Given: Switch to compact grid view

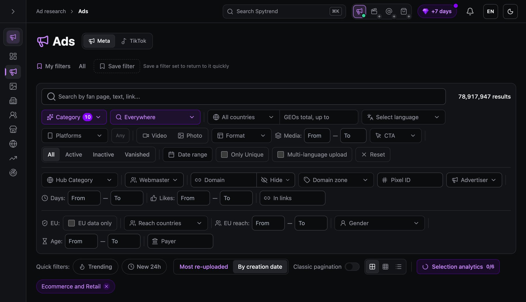Looking at the screenshot, I should tap(385, 267).
